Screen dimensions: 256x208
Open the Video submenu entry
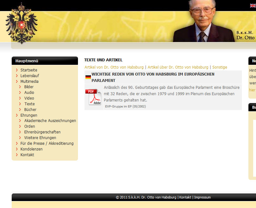(29, 98)
